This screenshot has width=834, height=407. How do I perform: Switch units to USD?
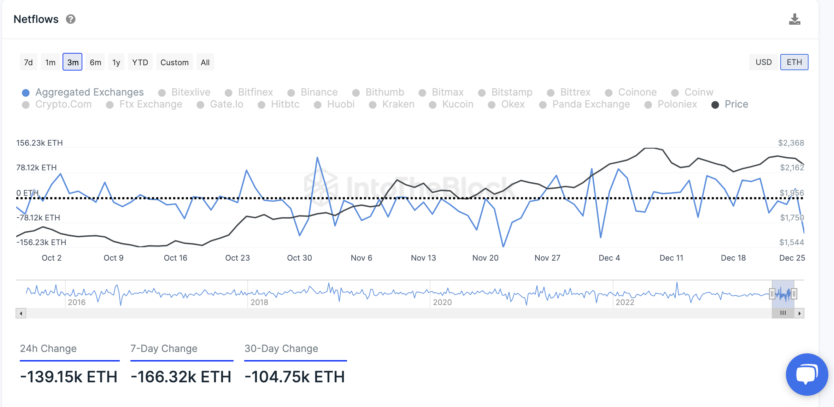pos(763,62)
